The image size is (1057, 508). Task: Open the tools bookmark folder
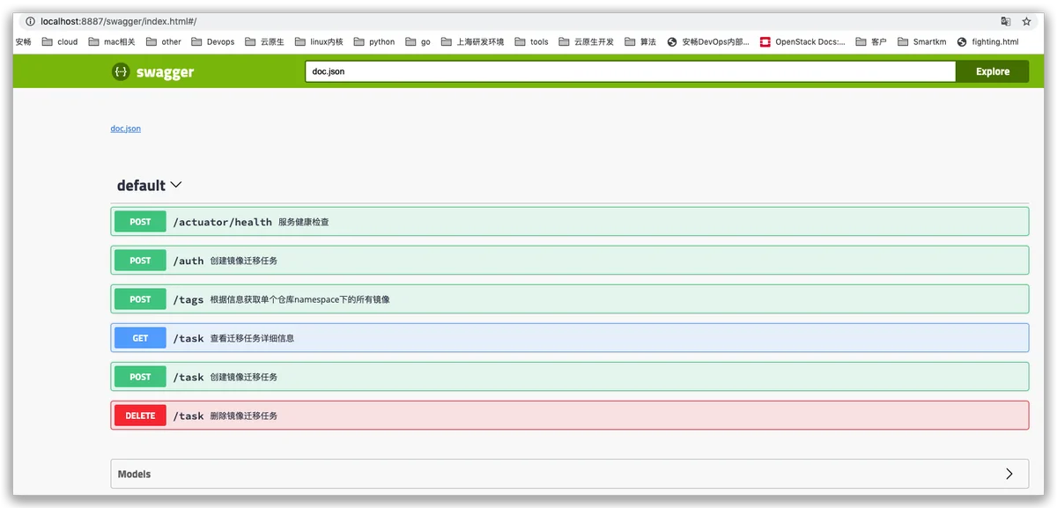pyautogui.click(x=532, y=41)
